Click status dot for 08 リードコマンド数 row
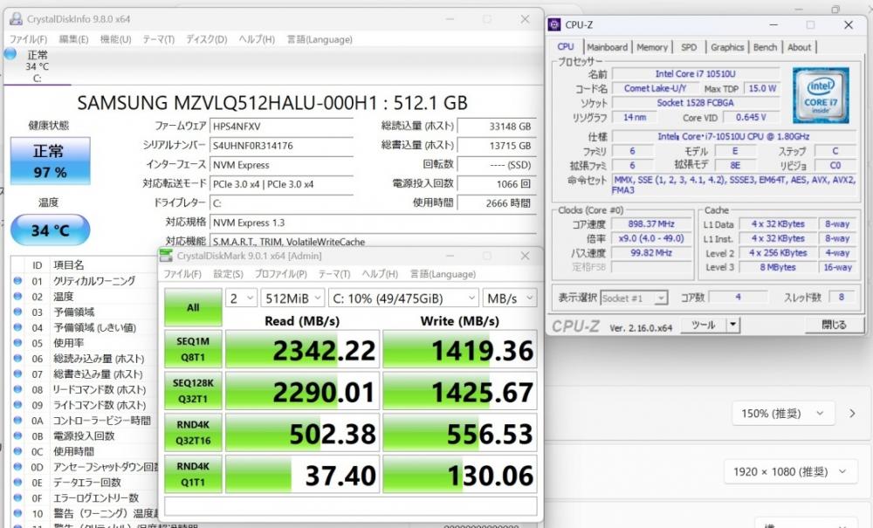The image size is (873, 528). [17, 390]
